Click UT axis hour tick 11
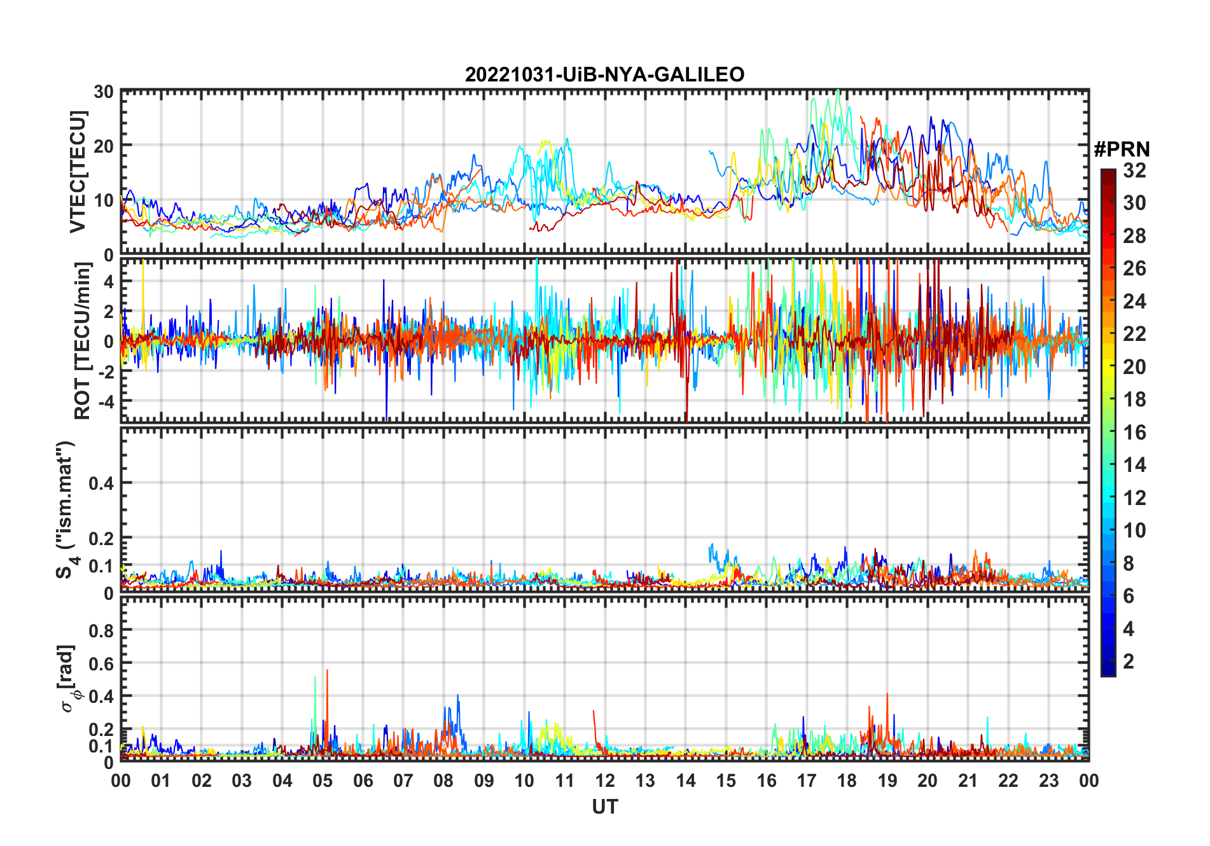This screenshot has width=1210, height=846. coord(565,780)
